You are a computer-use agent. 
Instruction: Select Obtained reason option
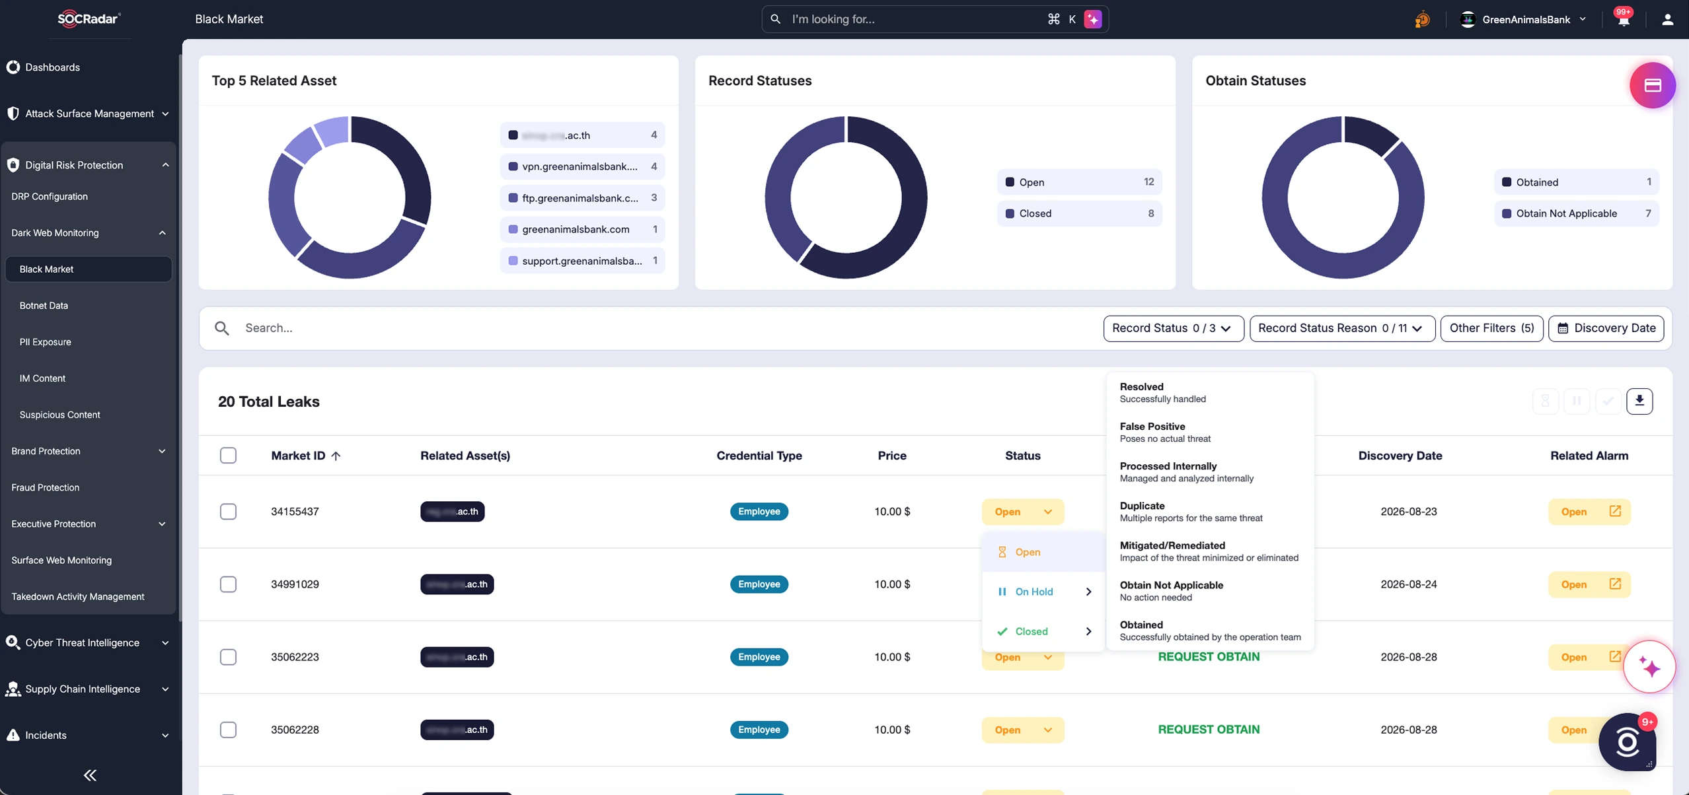pyautogui.click(x=1209, y=630)
